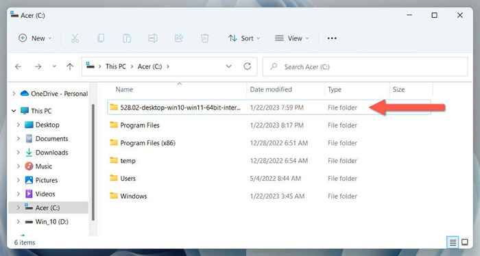The image size is (480, 256).
Task: Open the See more ellipsis menu
Action: click(x=332, y=38)
